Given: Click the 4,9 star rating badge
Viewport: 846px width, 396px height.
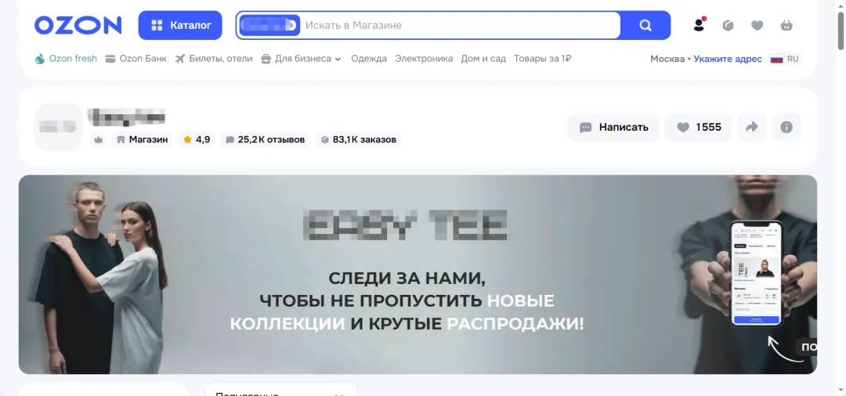Looking at the screenshot, I should pos(197,139).
